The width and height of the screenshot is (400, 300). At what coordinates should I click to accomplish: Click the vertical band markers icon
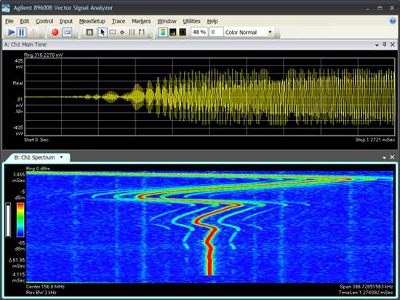point(132,32)
